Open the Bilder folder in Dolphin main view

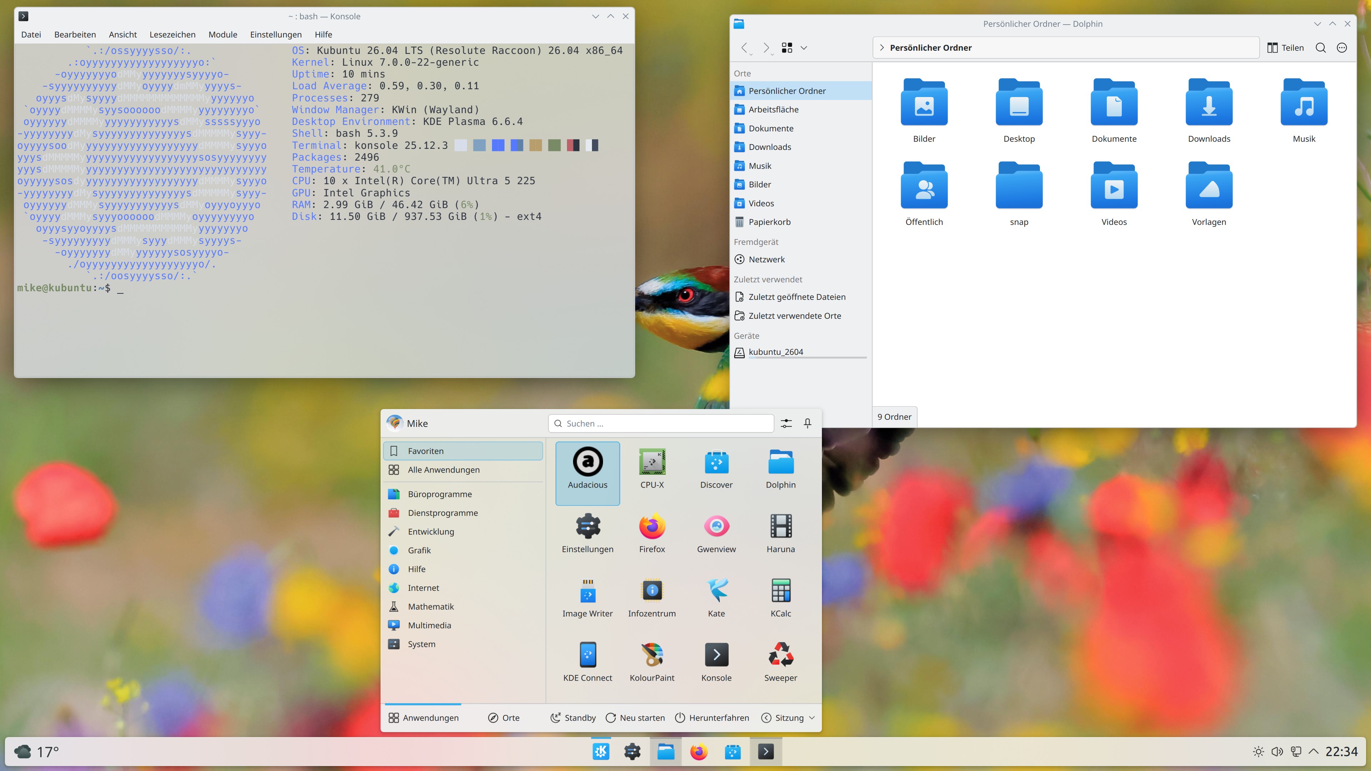924,111
